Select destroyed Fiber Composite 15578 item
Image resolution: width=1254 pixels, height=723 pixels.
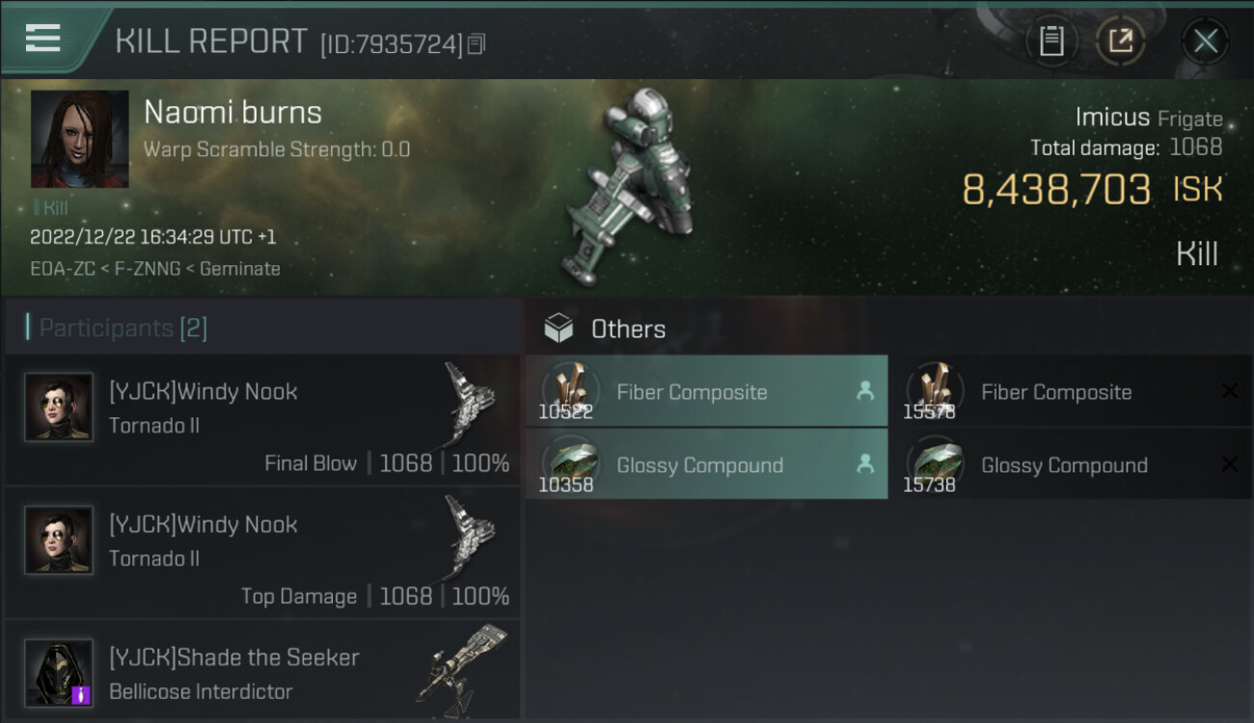pyautogui.click(x=1071, y=391)
